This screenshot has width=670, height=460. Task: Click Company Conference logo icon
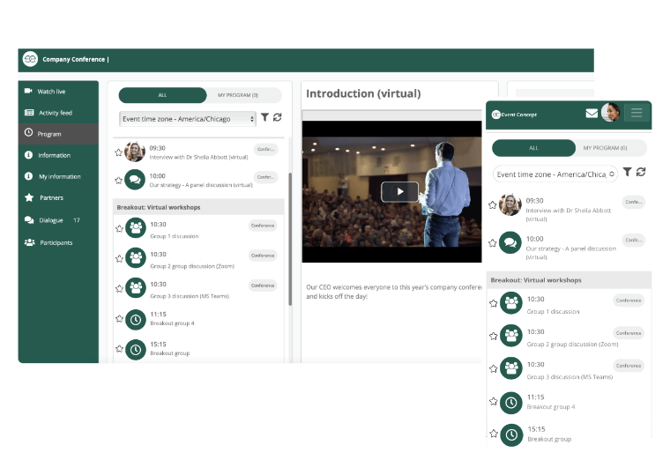coord(30,59)
